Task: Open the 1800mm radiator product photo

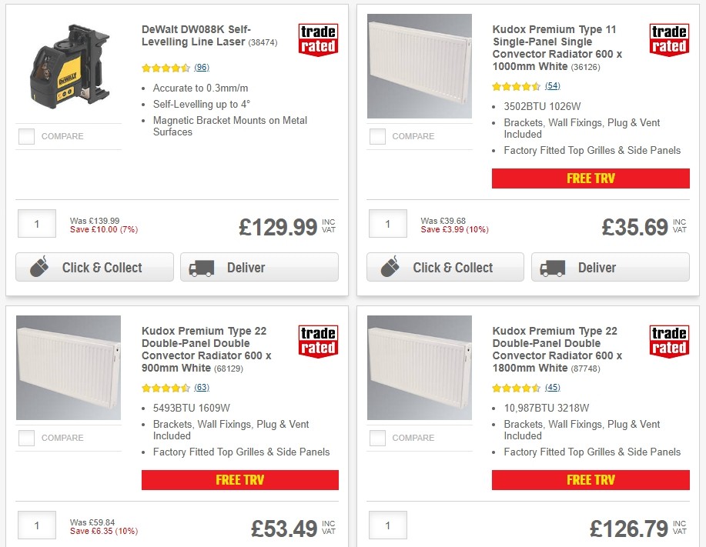Action: [419, 367]
